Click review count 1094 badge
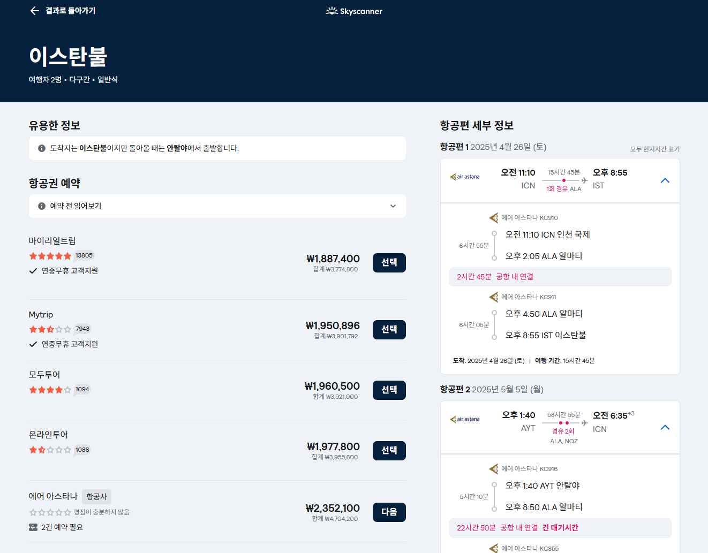Screen dimensions: 708x553 click(x=82, y=390)
